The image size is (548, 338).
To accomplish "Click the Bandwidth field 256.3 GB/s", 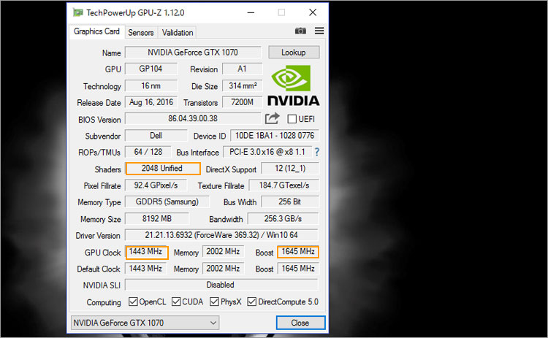I will [283, 218].
